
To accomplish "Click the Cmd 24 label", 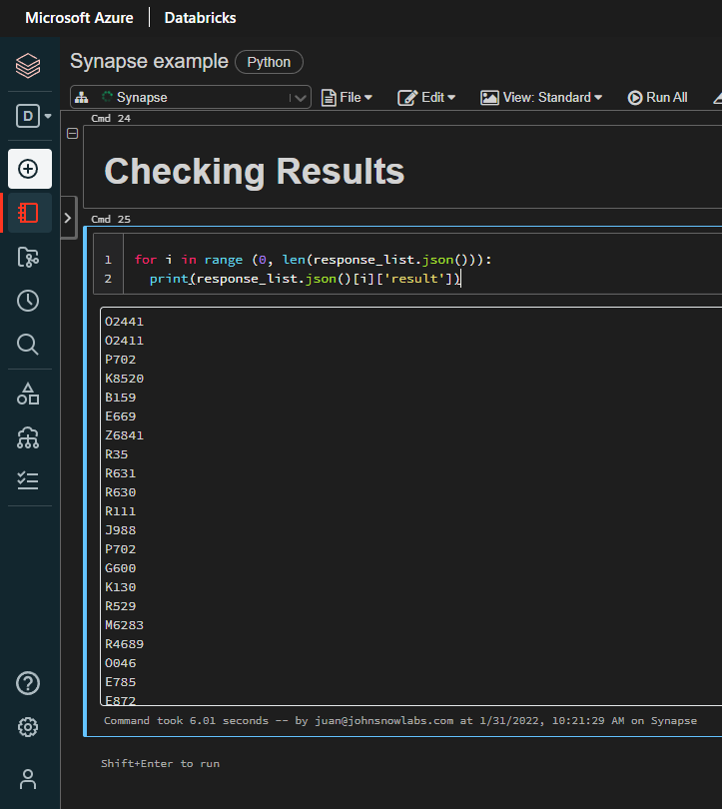I will [111, 118].
